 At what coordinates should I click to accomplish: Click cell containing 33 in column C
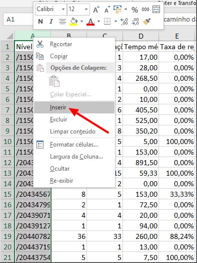(x=105, y=236)
